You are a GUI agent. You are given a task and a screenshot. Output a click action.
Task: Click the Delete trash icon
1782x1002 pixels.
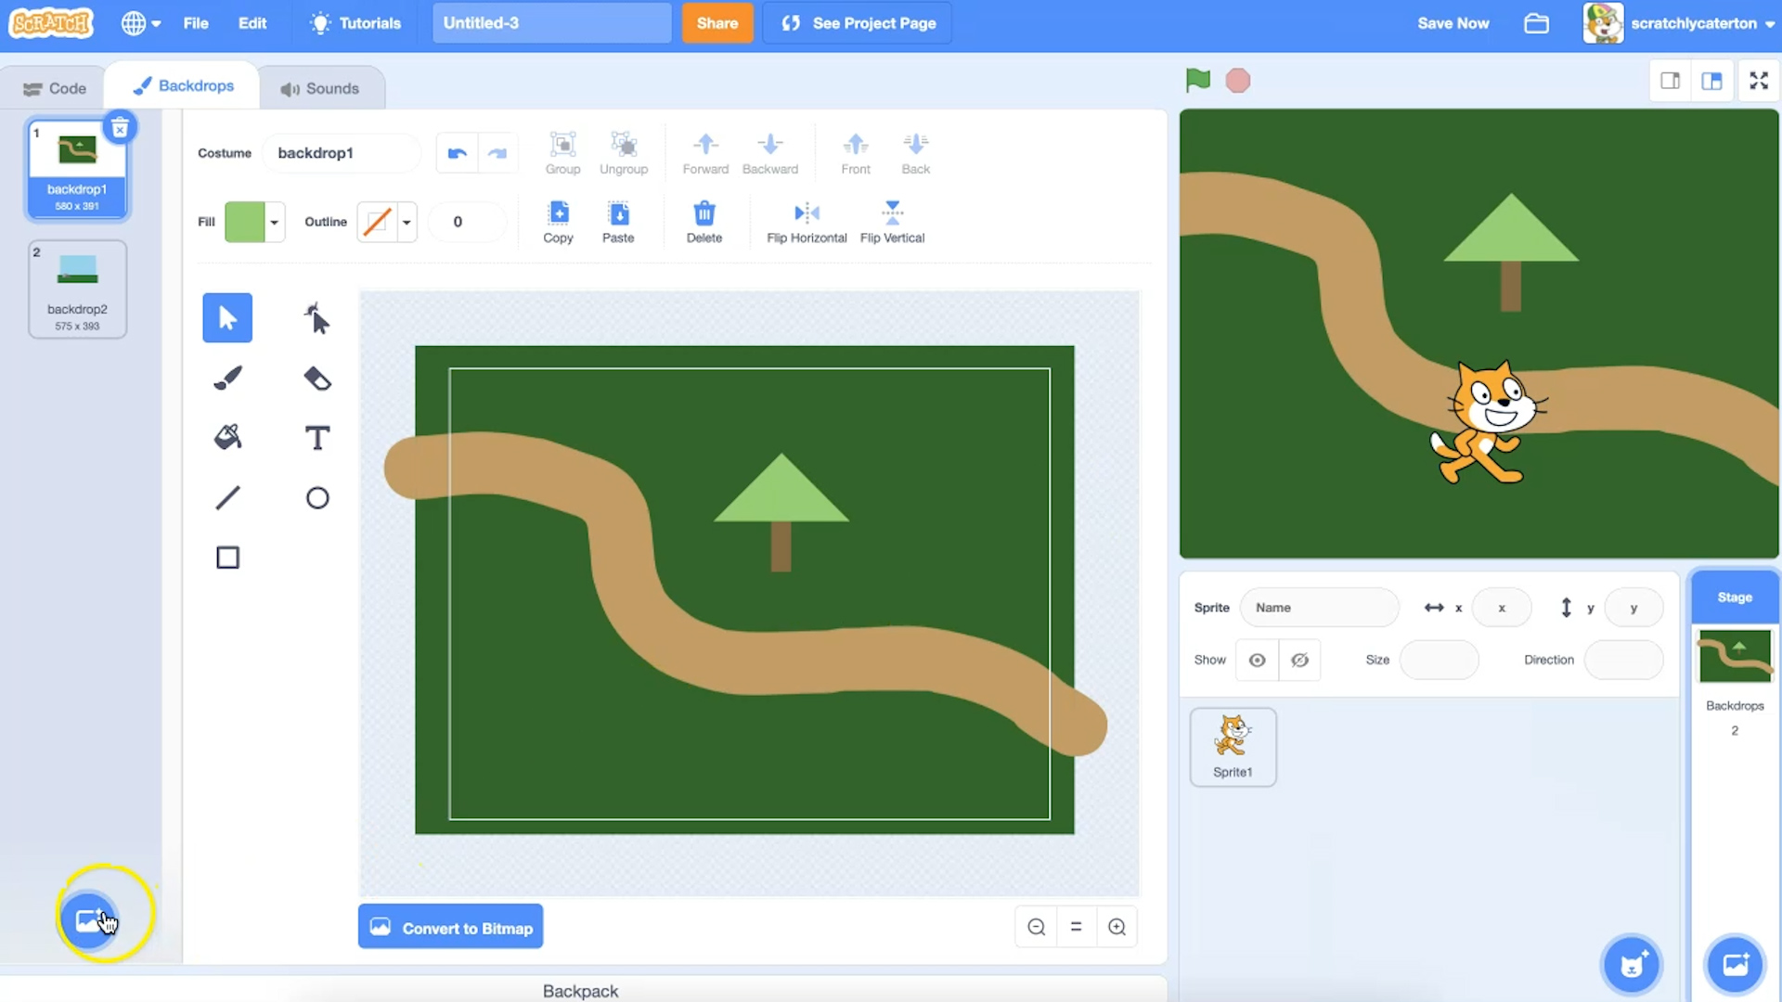tap(704, 222)
